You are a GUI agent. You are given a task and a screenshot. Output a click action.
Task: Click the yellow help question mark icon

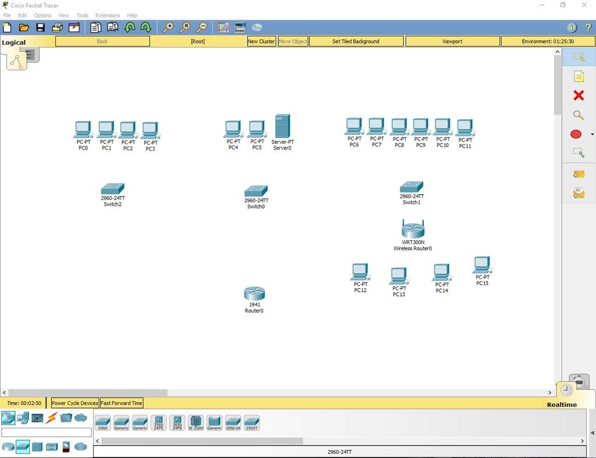[588, 27]
